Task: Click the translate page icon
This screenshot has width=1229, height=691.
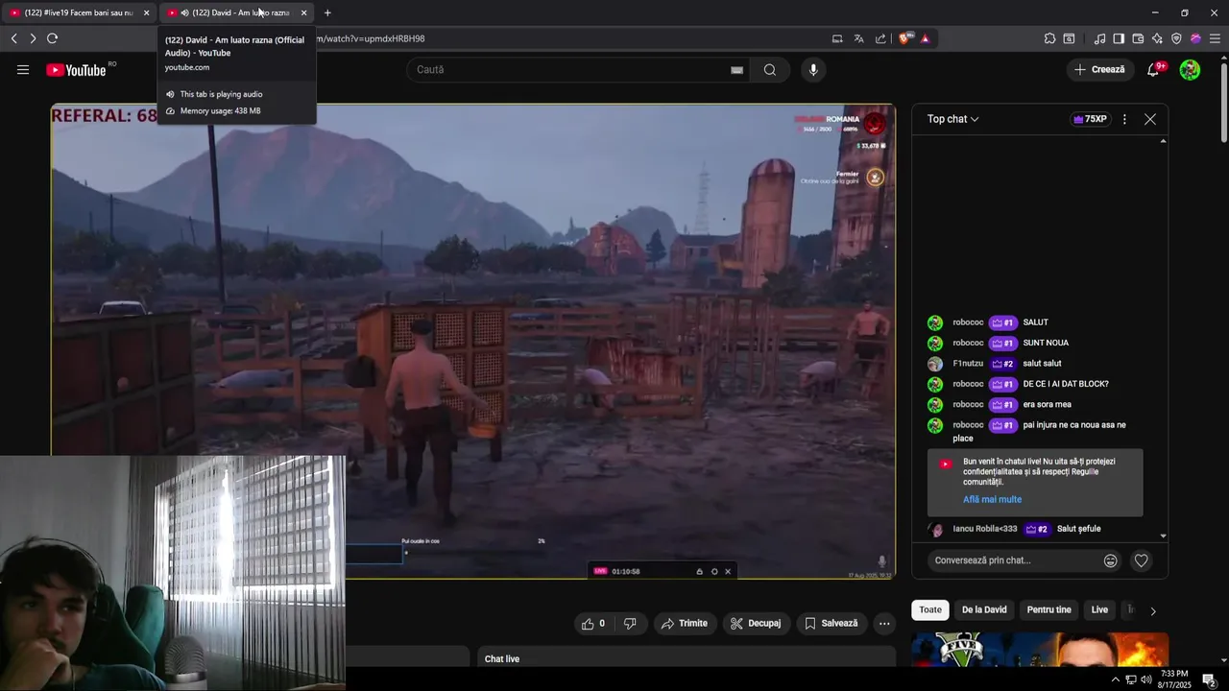Action: [x=858, y=38]
